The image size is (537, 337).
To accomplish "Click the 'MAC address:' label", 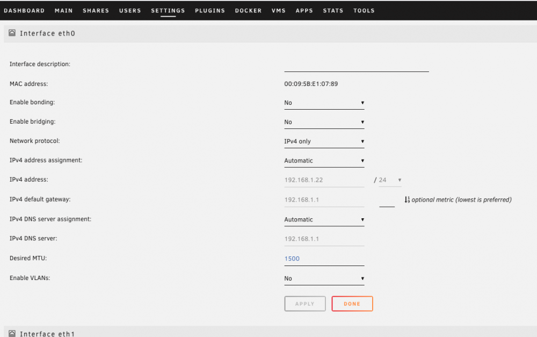I will tap(29, 84).
